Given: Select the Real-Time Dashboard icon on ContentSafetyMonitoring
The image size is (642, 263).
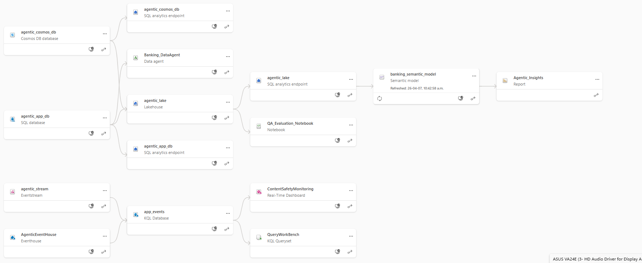Looking at the screenshot, I should tap(259, 191).
